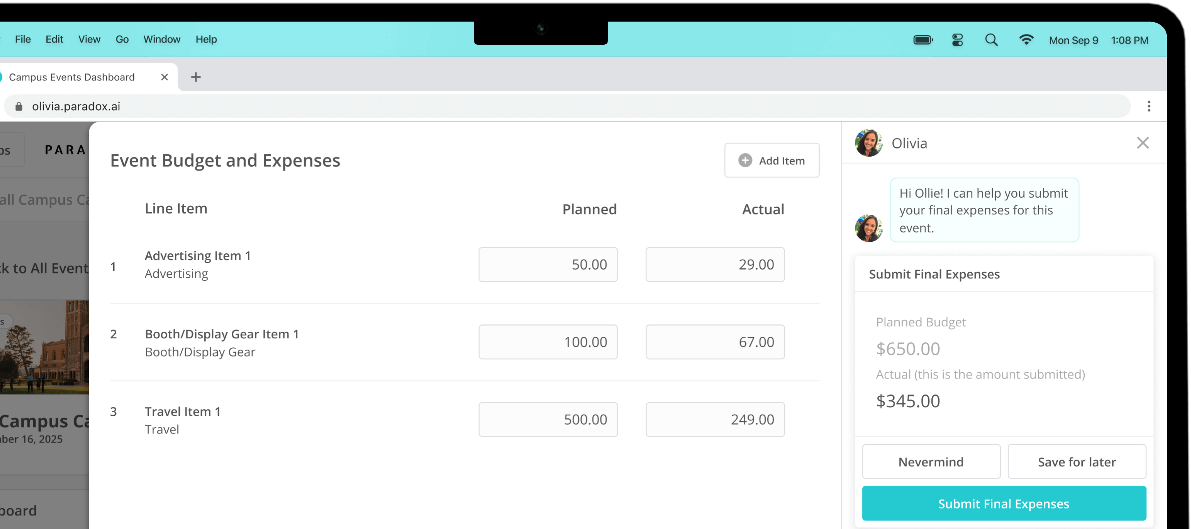Open Control Center in menu bar

click(x=957, y=40)
